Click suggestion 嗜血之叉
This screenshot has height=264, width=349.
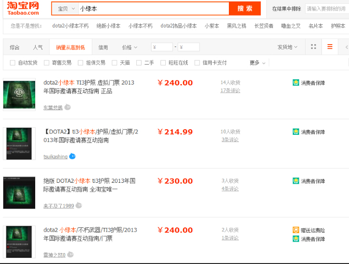point(291,26)
